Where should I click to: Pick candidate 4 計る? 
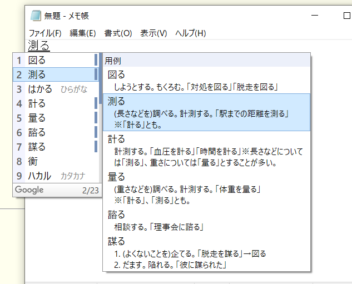[x=37, y=103]
